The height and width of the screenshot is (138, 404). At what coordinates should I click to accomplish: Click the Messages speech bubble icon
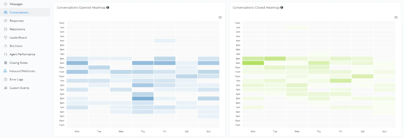[x=6, y=4]
